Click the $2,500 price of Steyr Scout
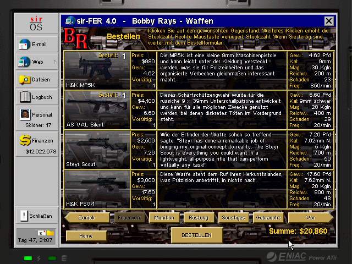This screenshot has height=264, width=352. pyautogui.click(x=146, y=141)
